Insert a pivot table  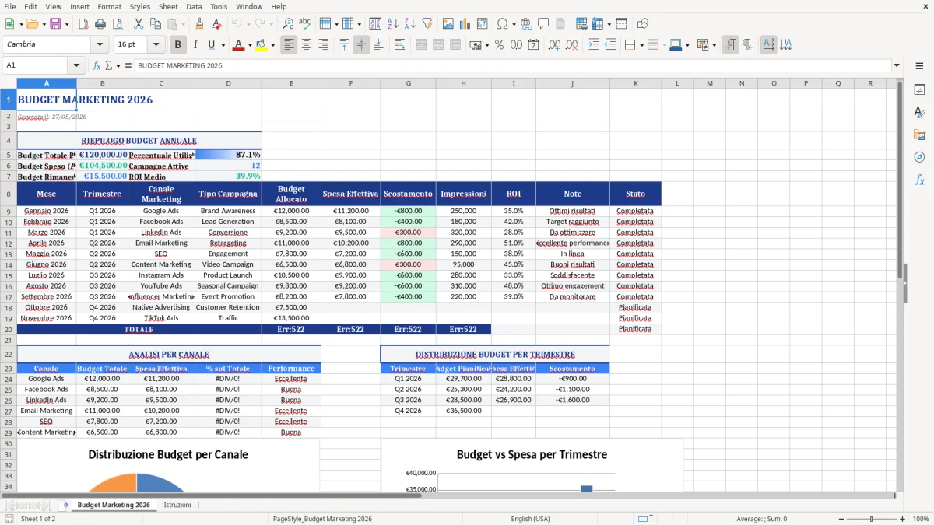[x=483, y=24]
